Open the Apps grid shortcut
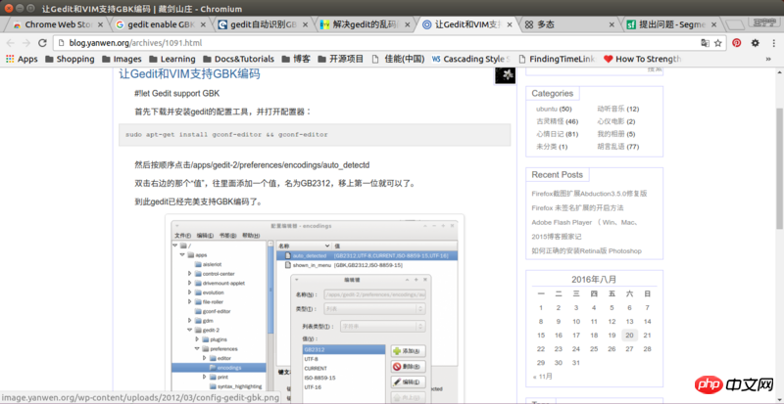Screen dimensions: 784x404 (22, 59)
